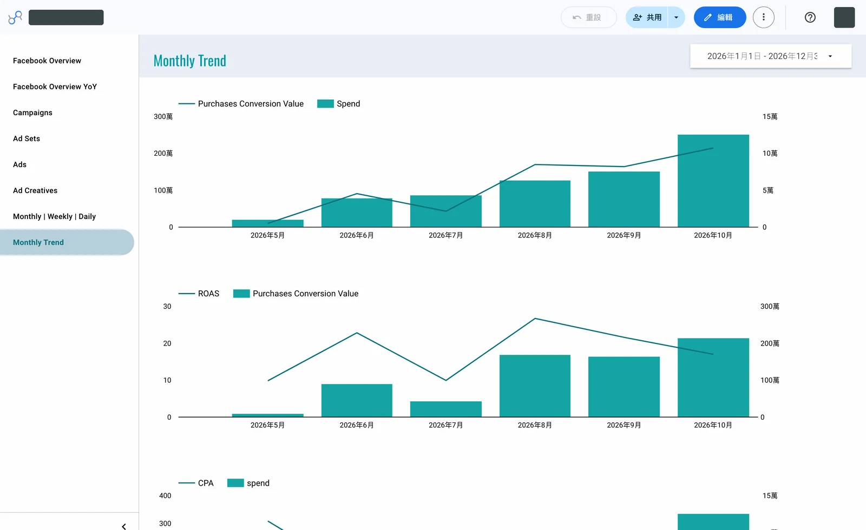Screen dimensions: 866x530
Task: Open Monthly | Weekly | Daily page
Action: pos(54,216)
